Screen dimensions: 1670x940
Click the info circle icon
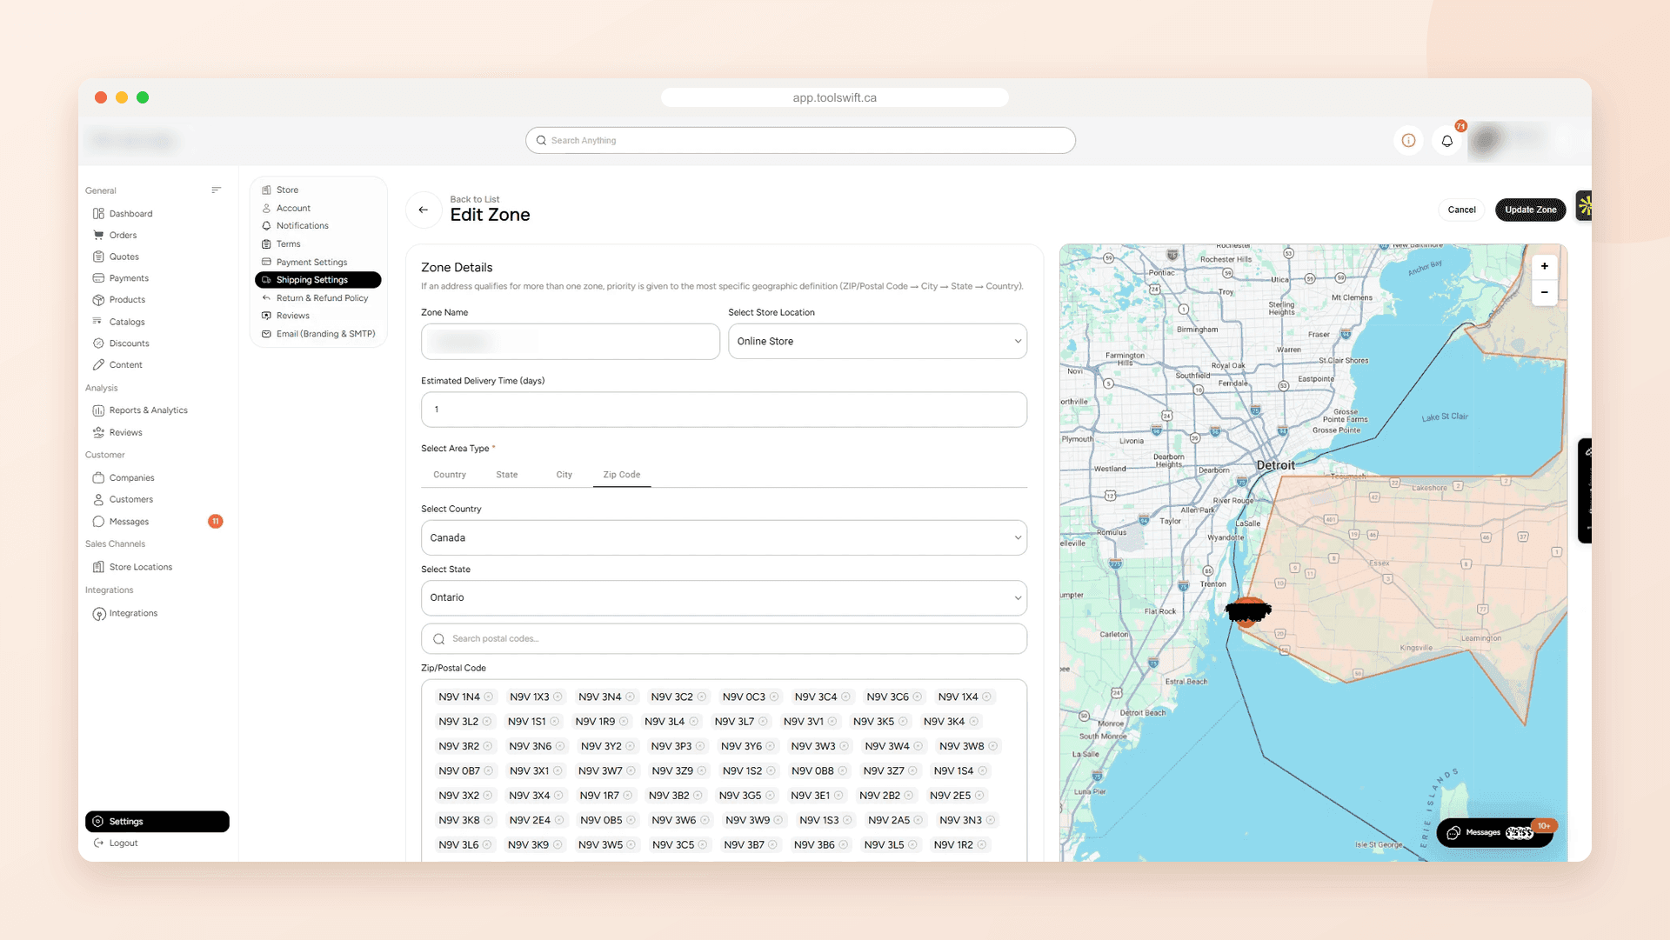1408,141
